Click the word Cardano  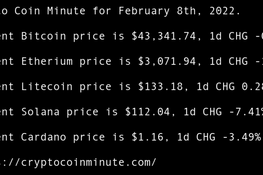point(43,137)
